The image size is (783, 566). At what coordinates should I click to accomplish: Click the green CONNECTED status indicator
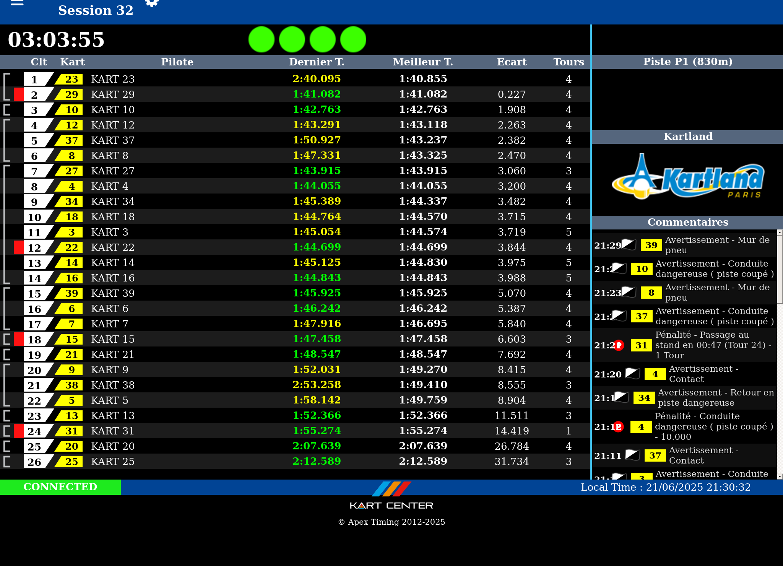pos(60,487)
